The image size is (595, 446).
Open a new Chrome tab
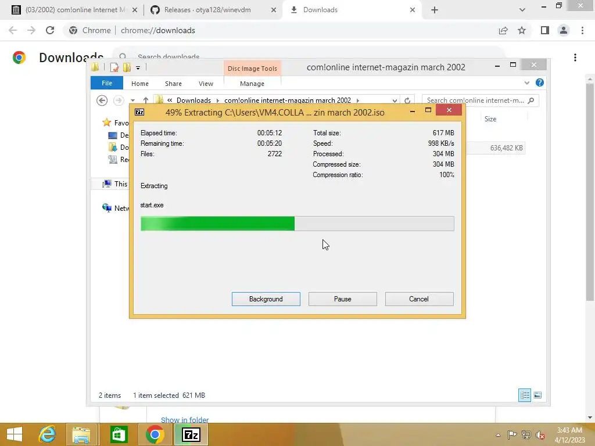click(435, 10)
